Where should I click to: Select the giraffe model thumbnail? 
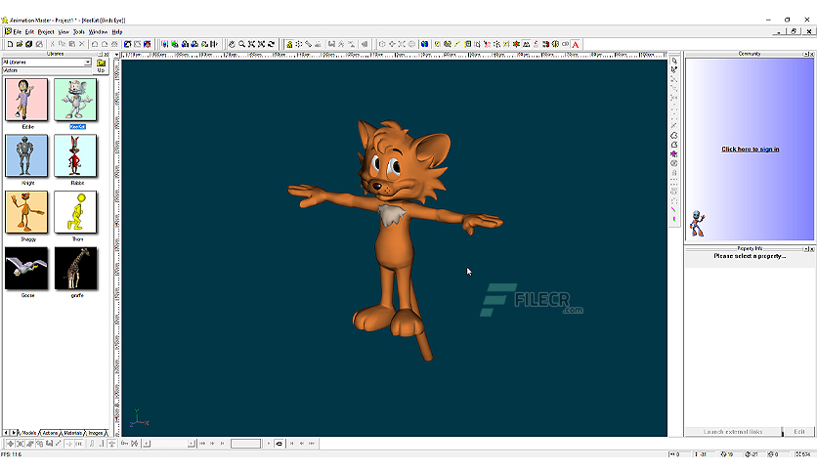coord(75,269)
